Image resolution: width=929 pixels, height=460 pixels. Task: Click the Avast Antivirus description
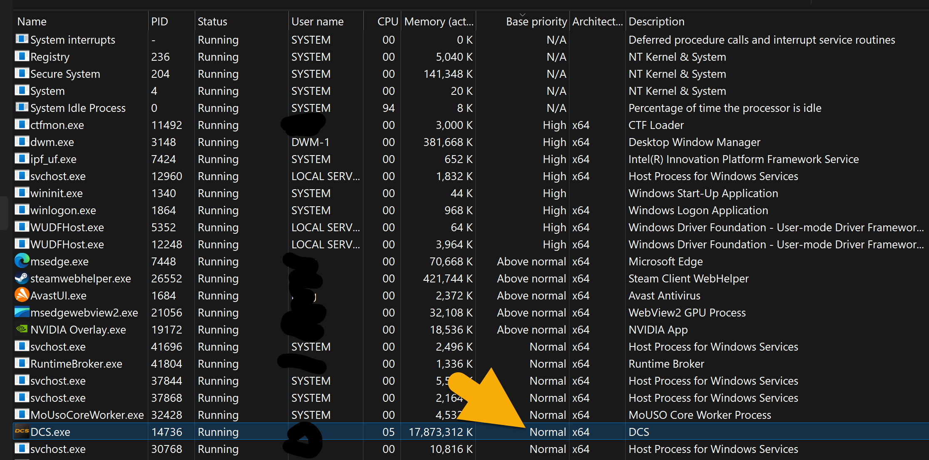[x=664, y=296]
